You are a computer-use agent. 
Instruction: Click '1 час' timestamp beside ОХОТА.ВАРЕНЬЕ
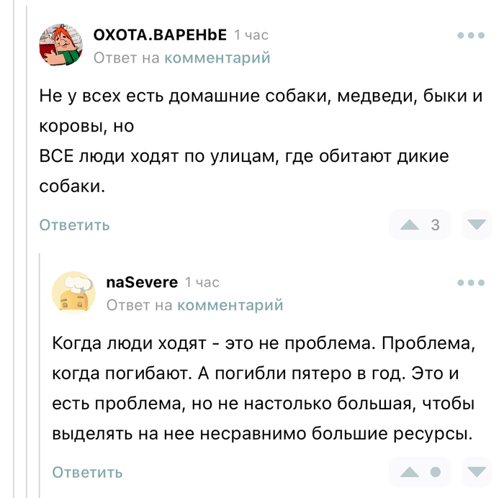click(252, 35)
